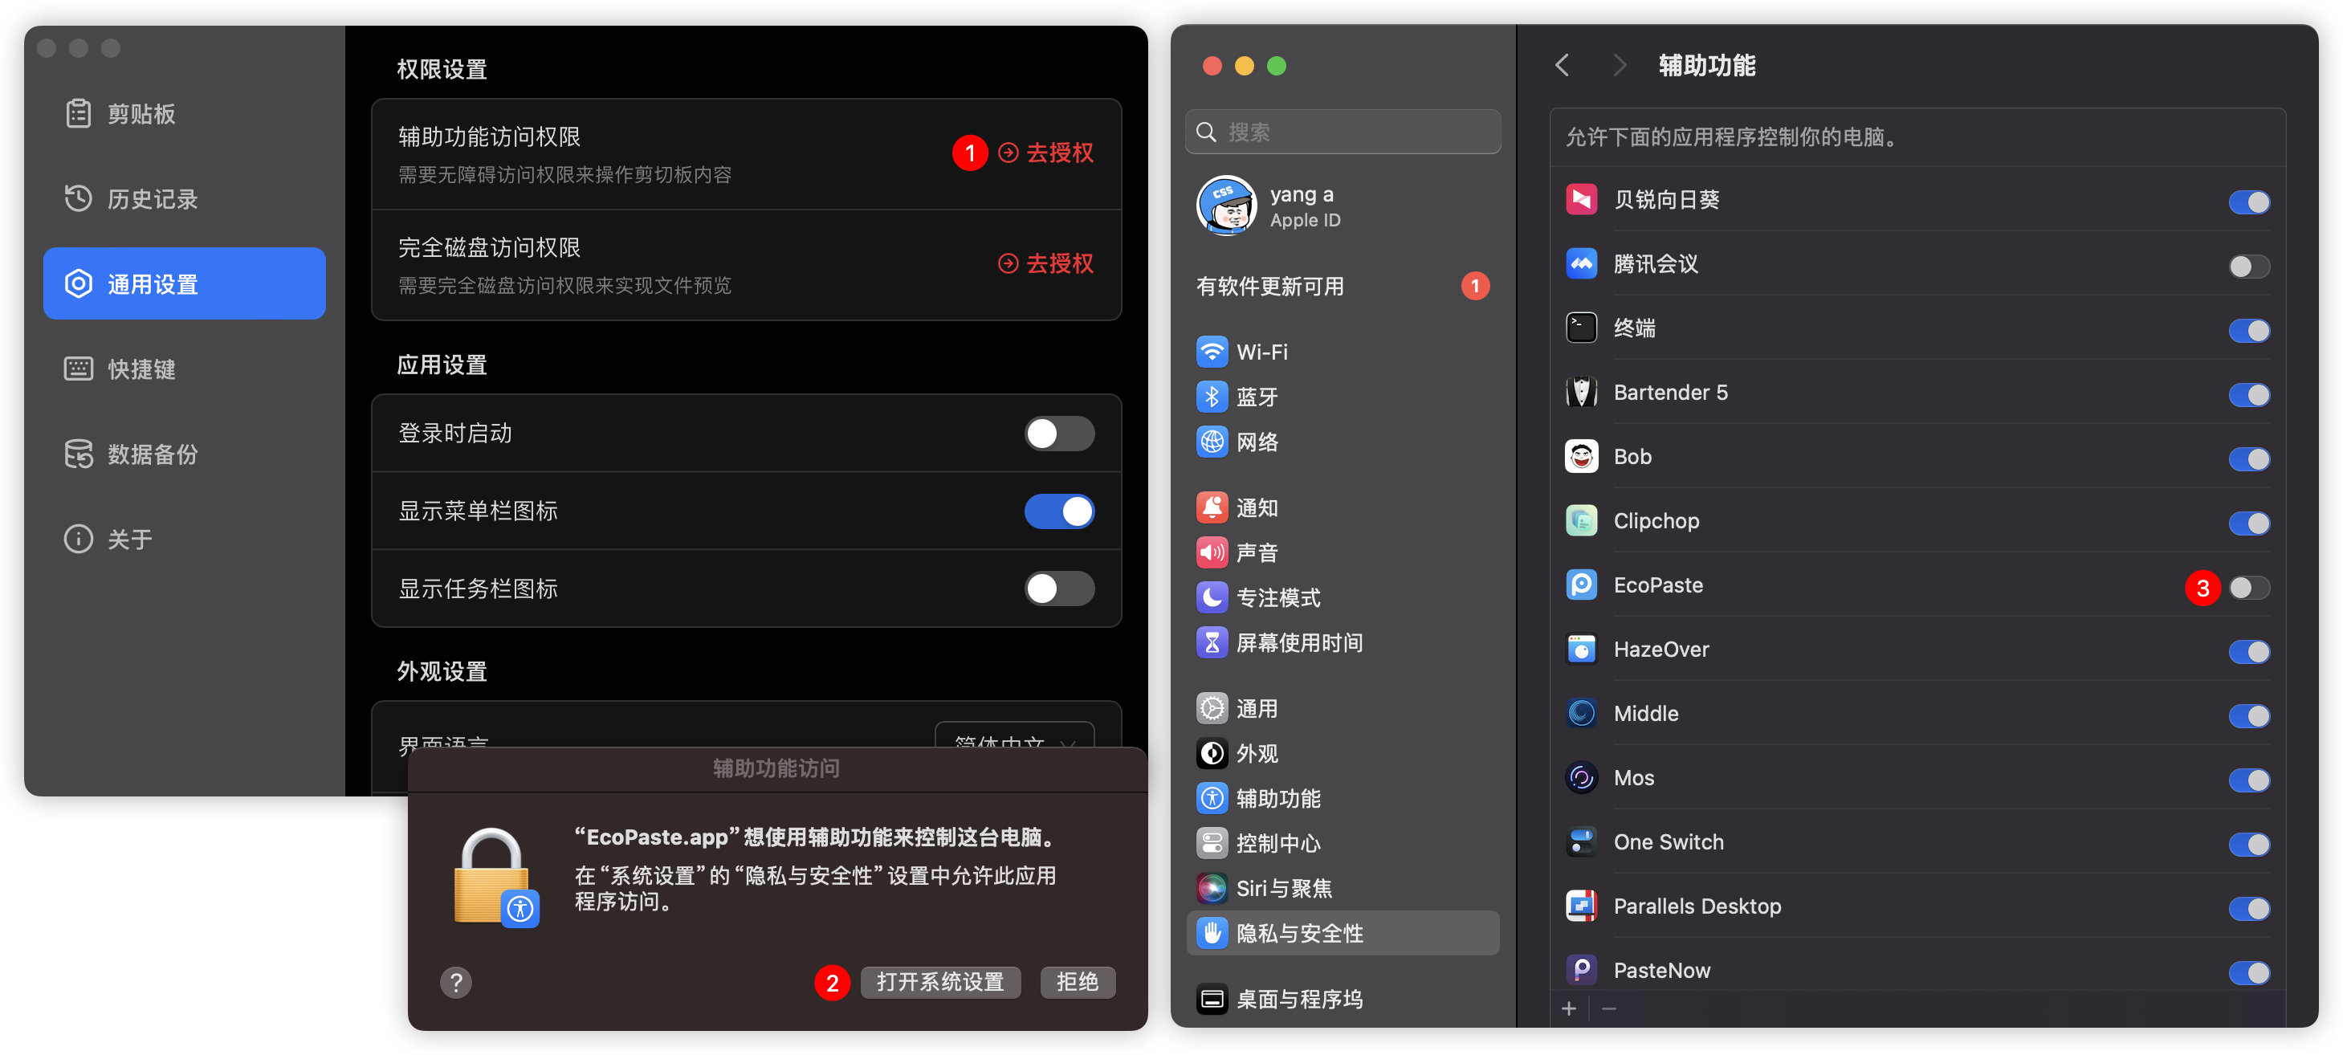Toggle Tencent Meeting accessibility switch on

[x=2248, y=267]
